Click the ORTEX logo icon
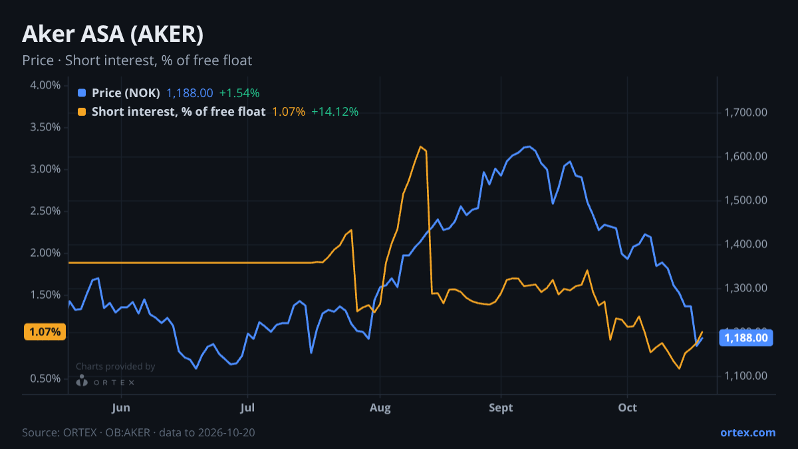 pyautogui.click(x=82, y=381)
